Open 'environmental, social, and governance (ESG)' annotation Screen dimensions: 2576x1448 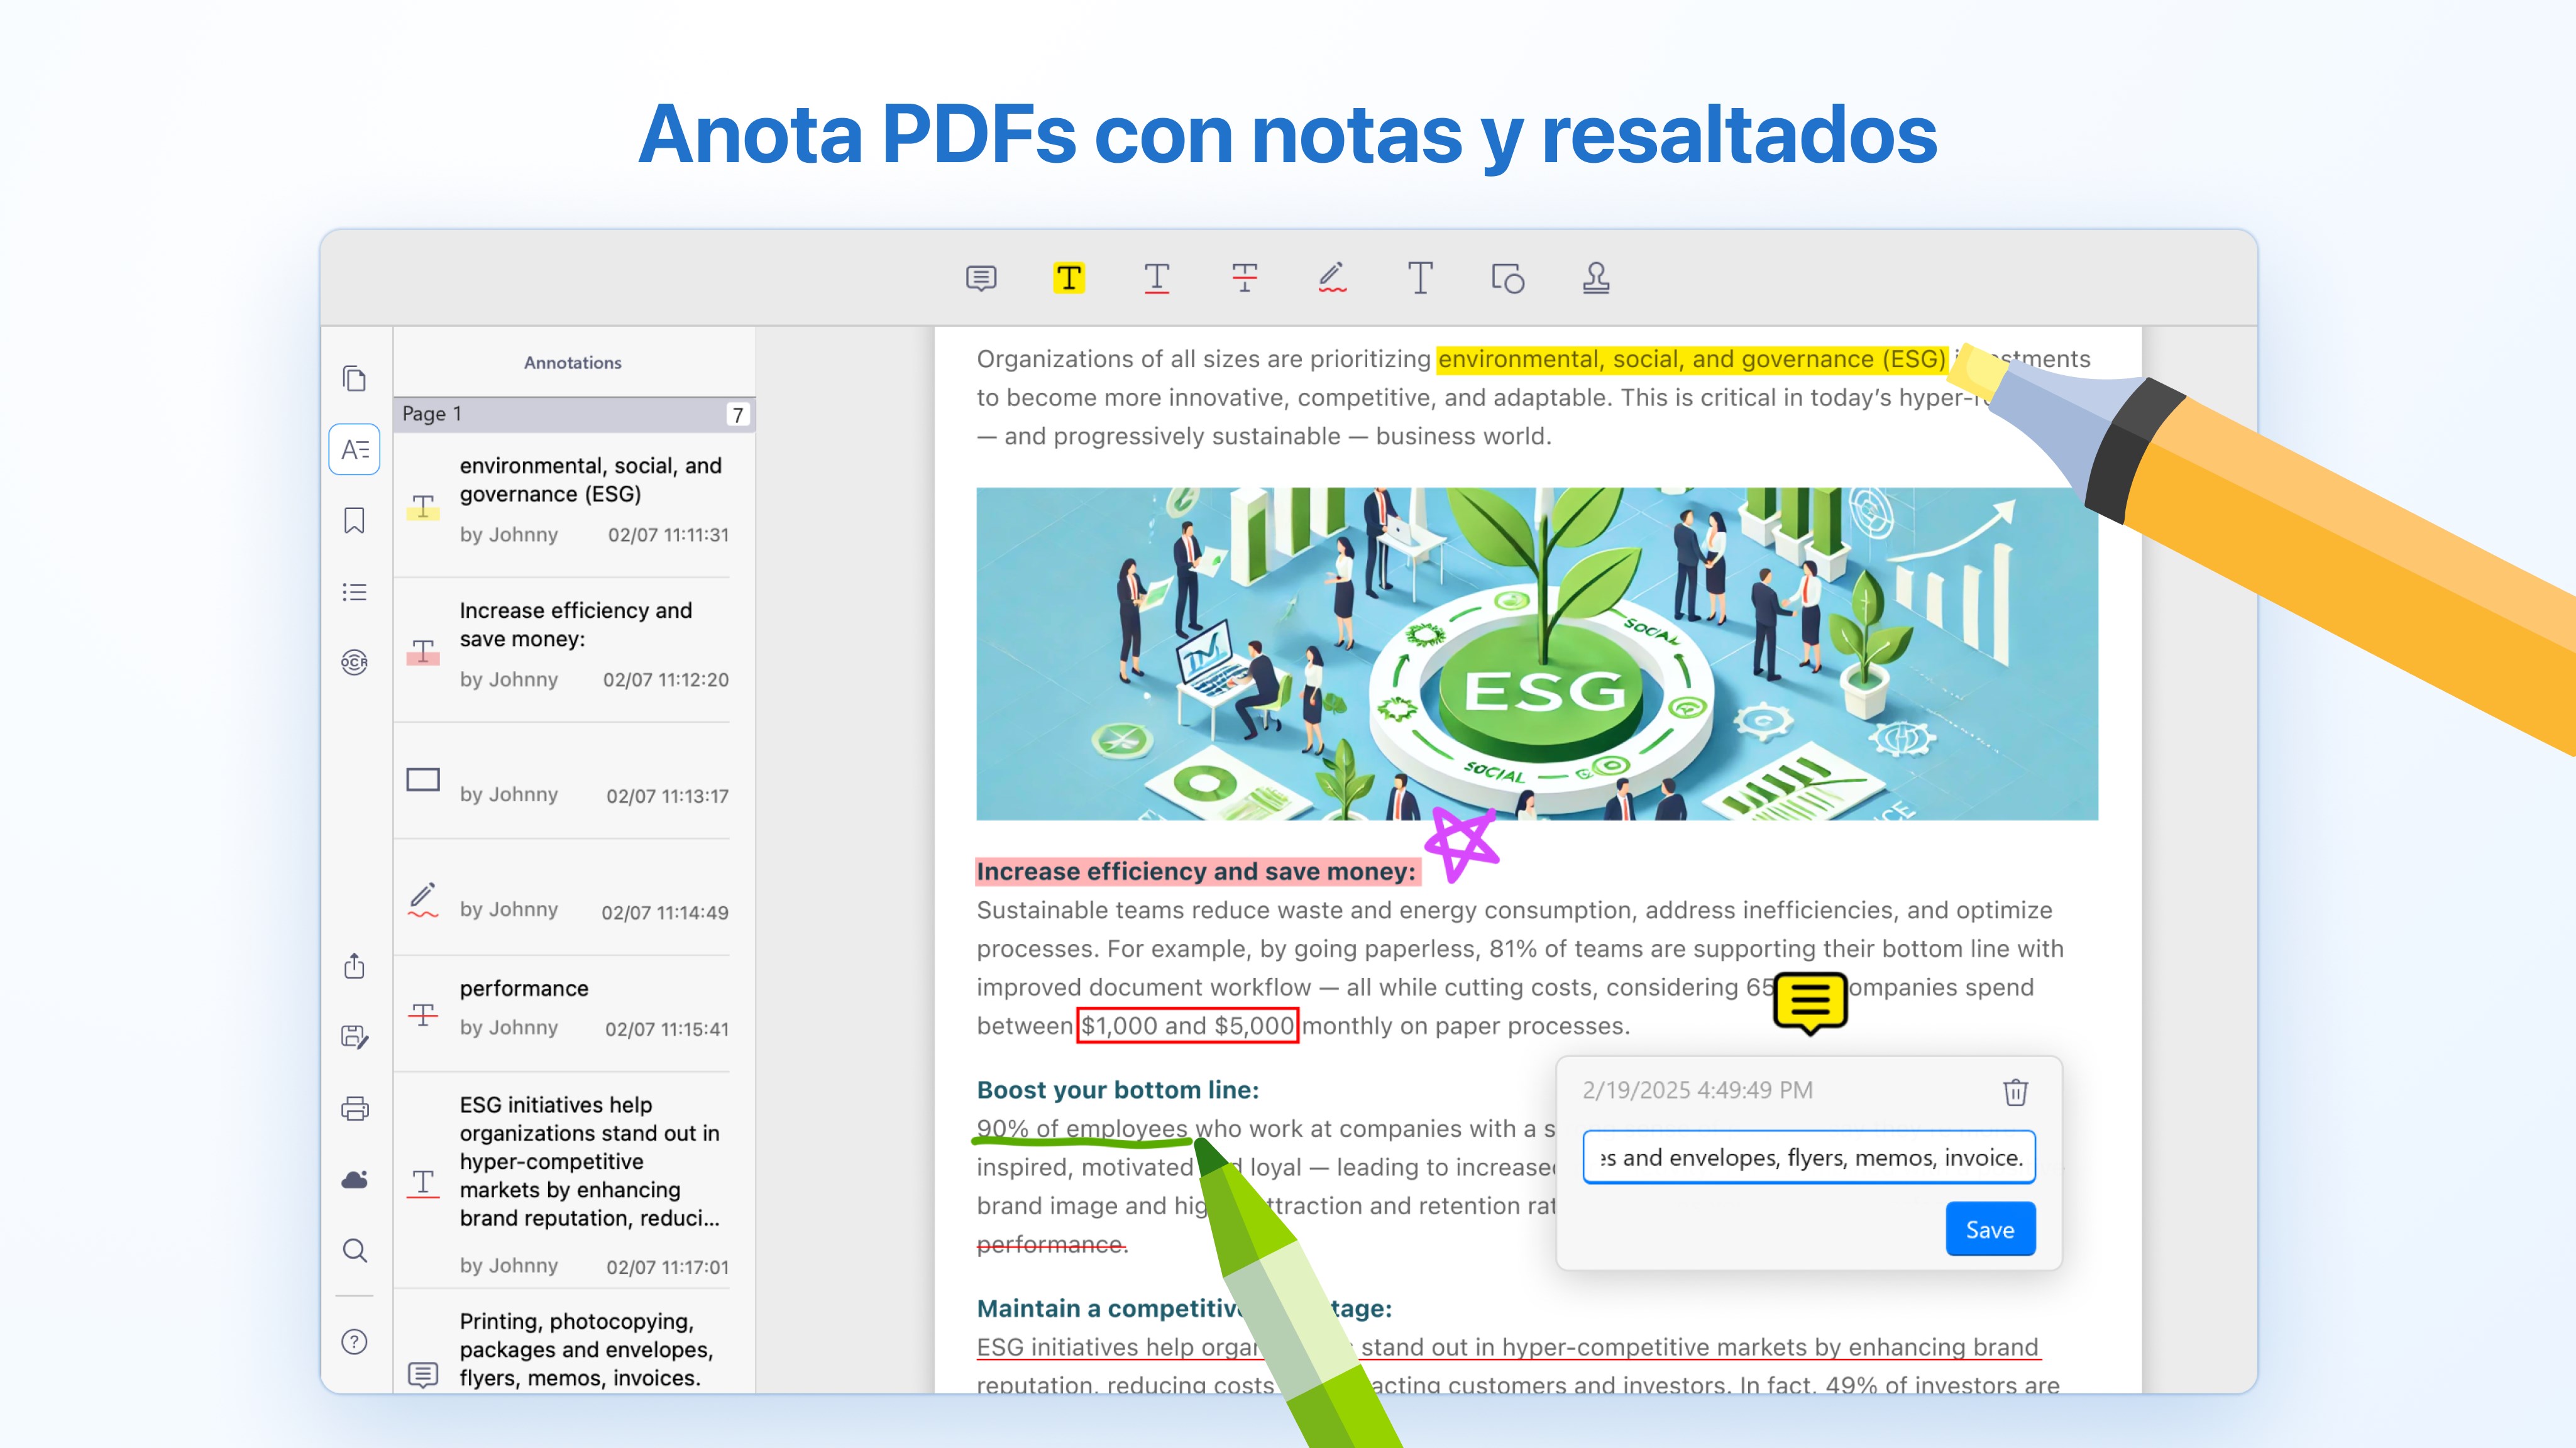coord(574,505)
